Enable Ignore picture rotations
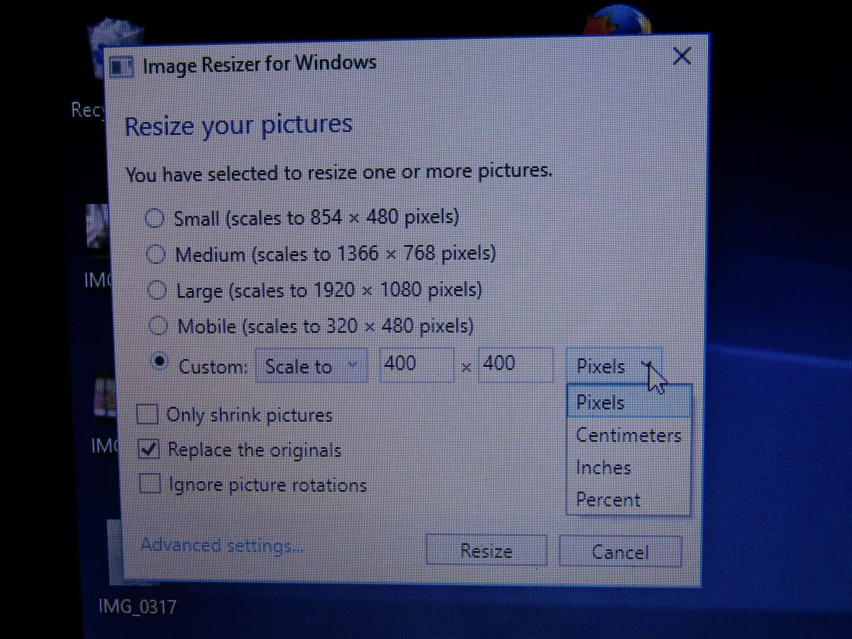Image resolution: width=852 pixels, height=639 pixels. 150,484
